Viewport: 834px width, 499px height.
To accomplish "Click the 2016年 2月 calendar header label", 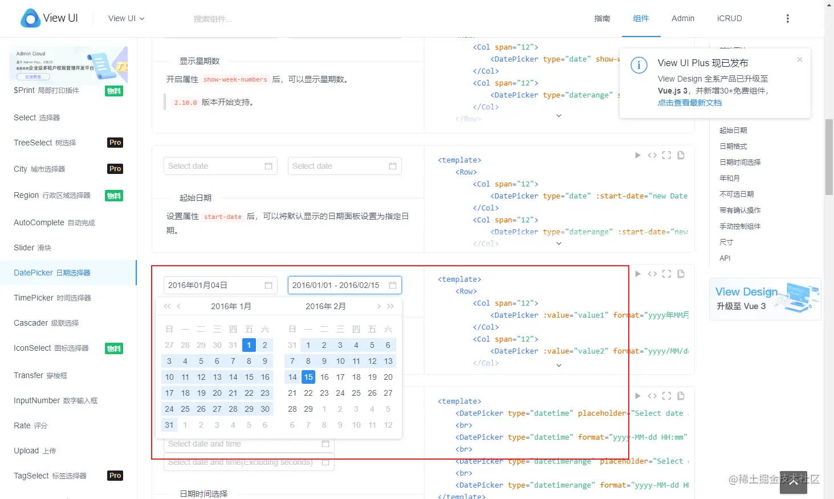I will click(x=326, y=306).
